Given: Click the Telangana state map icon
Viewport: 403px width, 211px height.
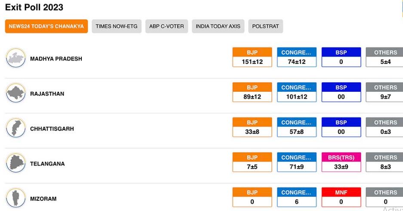Looking at the screenshot, I should (16, 164).
